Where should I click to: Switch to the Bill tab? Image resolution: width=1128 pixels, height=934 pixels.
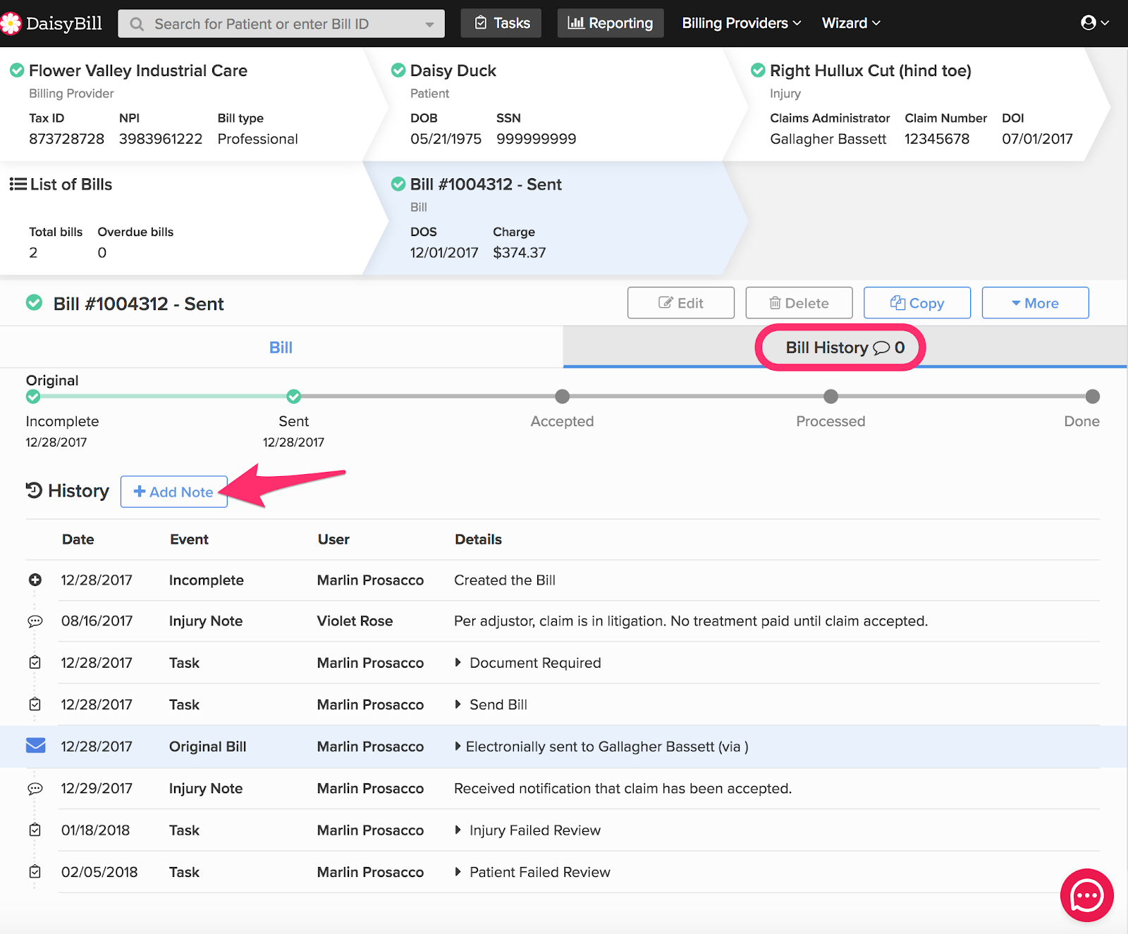click(281, 347)
